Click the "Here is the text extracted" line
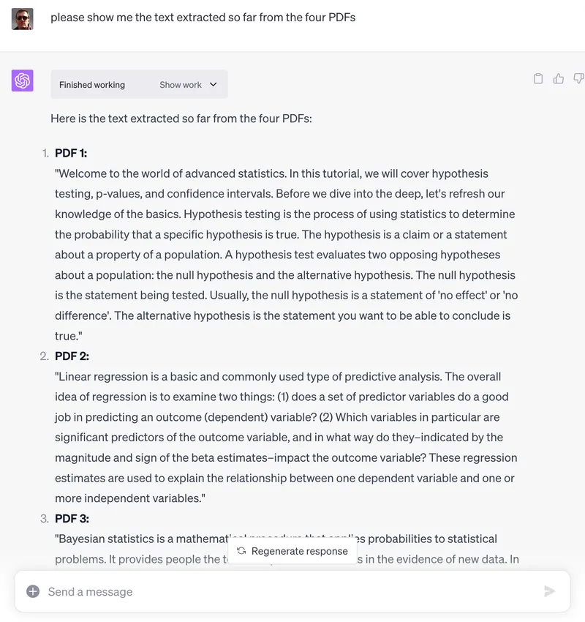The height and width of the screenshot is (622, 585). (181, 119)
